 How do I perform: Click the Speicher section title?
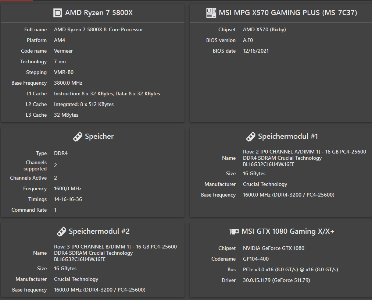tap(99, 136)
